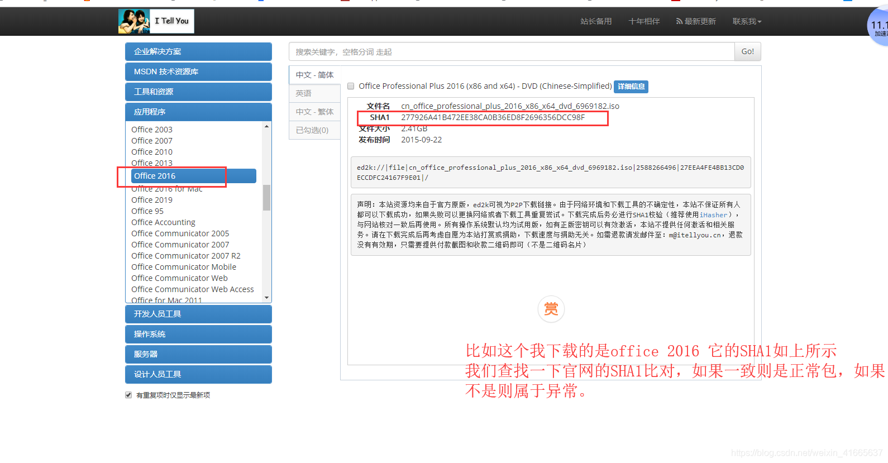Viewport: 888px width, 463px height.
Task: Collapse the 应用程序 panel
Action: (198, 112)
